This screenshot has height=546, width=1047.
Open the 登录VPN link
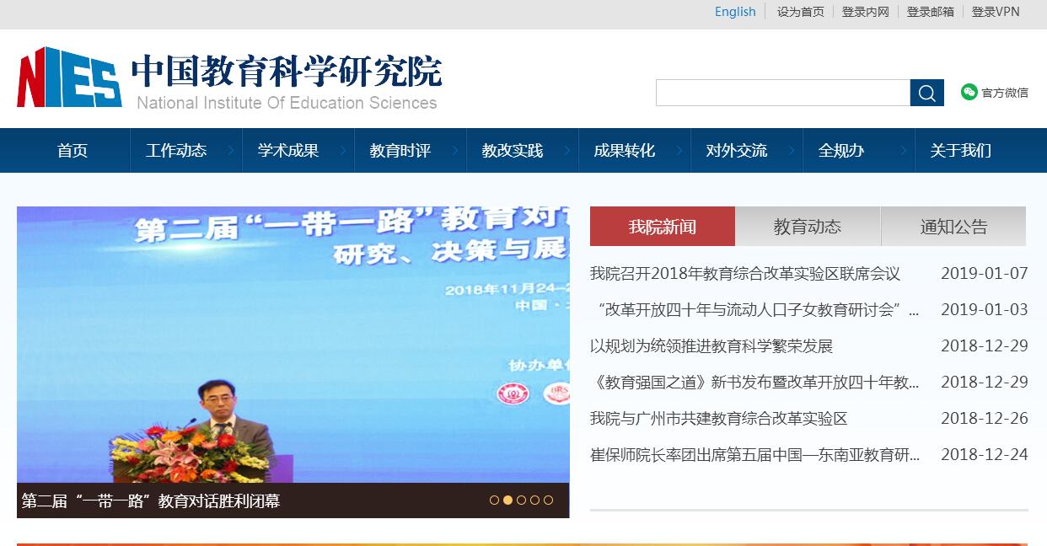tap(996, 12)
